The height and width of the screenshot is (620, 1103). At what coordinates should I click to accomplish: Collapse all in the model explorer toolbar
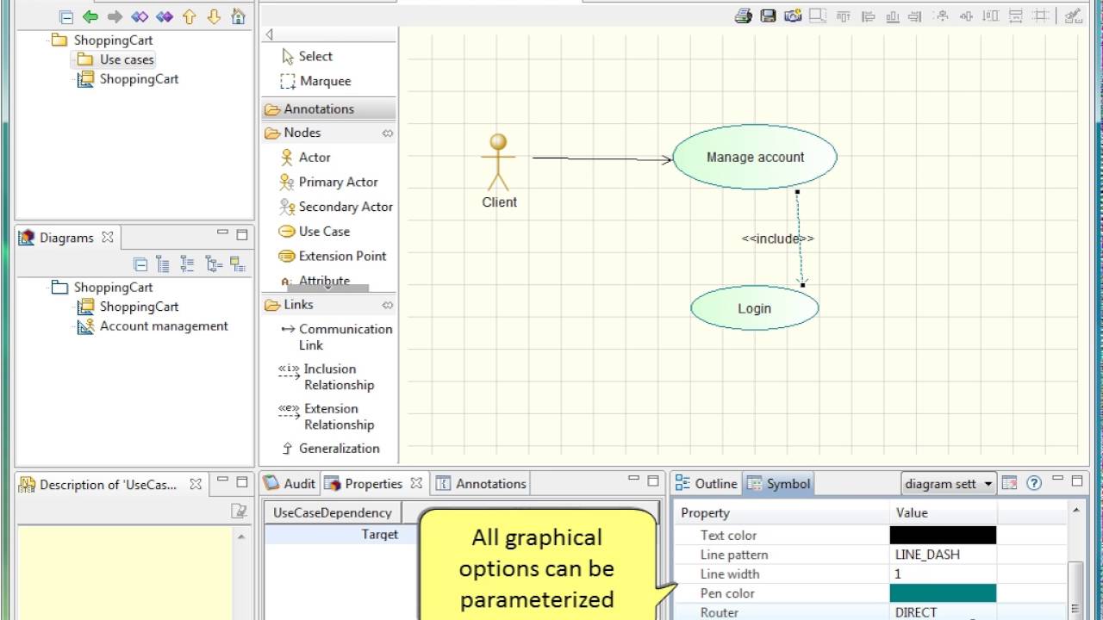point(66,16)
